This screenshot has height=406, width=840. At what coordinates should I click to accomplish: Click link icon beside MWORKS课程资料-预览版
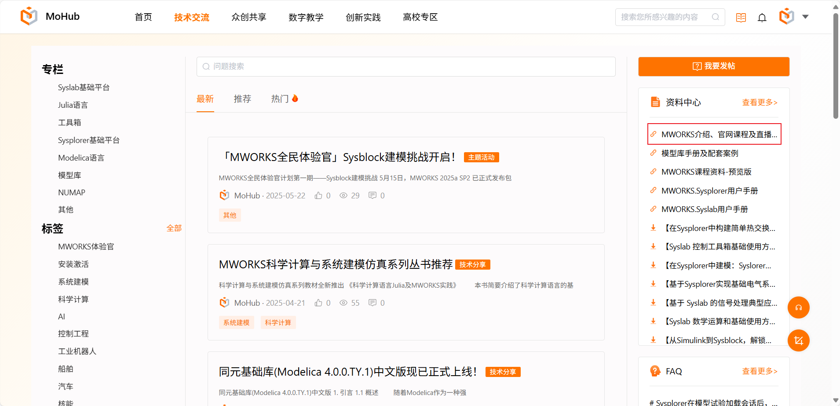[654, 172]
